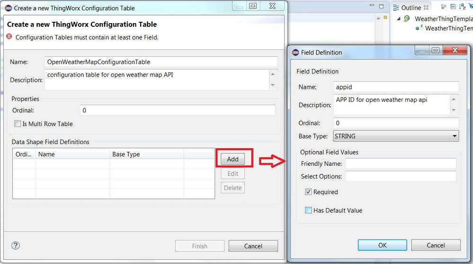Close the Outline view tab X
Image resolution: width=473 pixels, height=264 pixels.
pyautogui.click(x=426, y=7)
